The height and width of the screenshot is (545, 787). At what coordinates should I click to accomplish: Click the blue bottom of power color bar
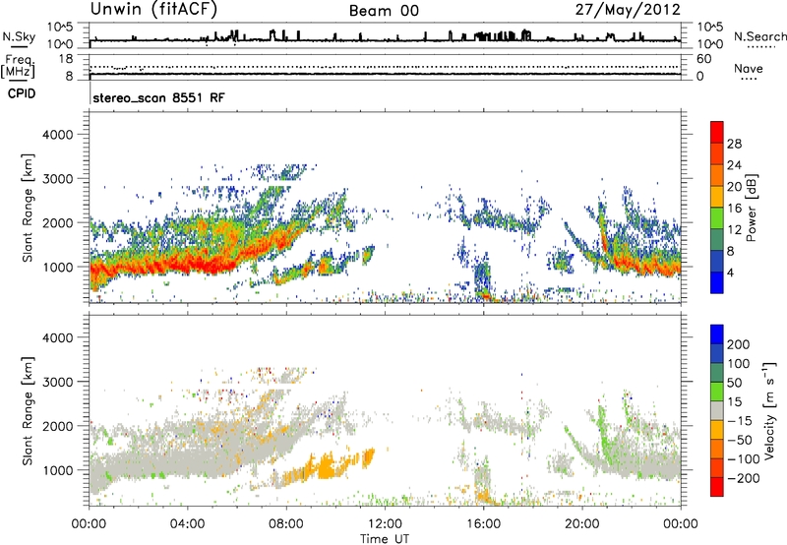[717, 282]
